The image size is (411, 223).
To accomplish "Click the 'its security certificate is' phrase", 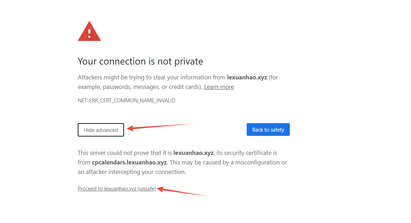I will [x=247, y=153].
